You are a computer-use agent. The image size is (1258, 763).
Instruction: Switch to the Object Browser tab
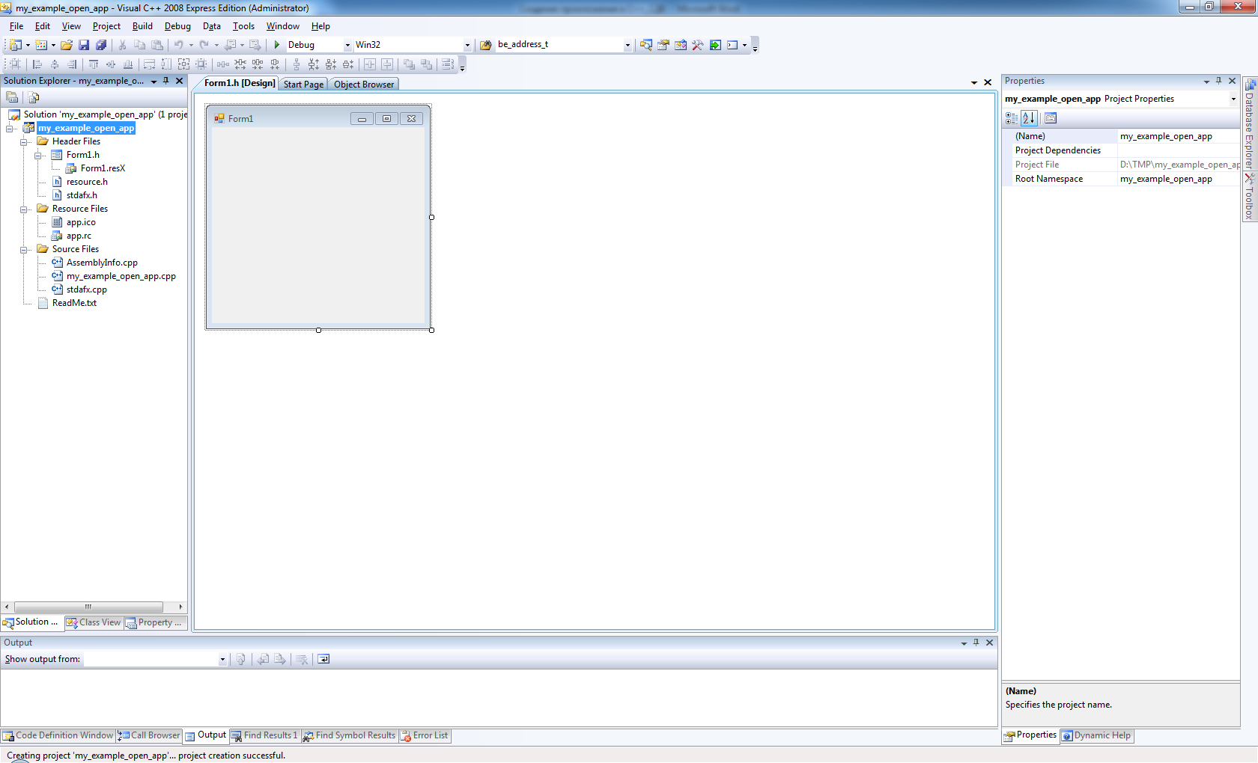pos(363,85)
